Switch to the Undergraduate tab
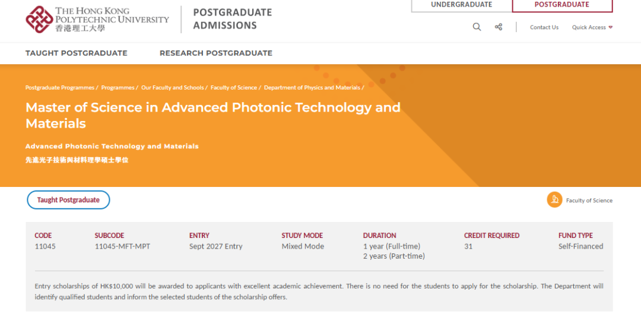The height and width of the screenshot is (324, 641). (462, 5)
